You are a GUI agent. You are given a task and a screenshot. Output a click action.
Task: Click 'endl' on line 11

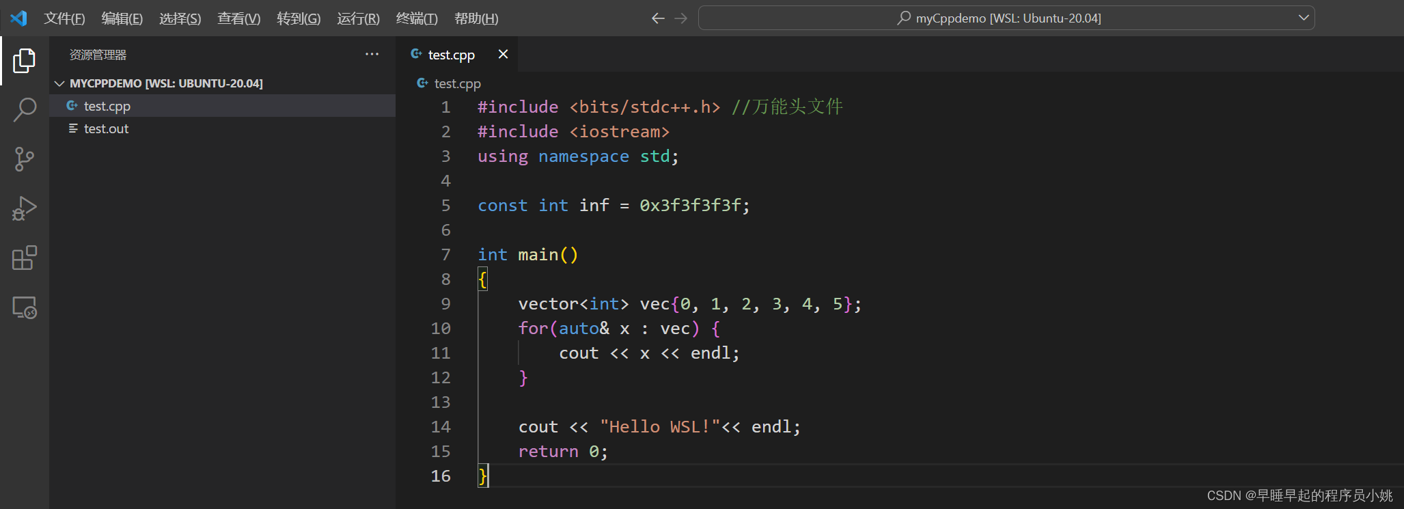point(710,353)
